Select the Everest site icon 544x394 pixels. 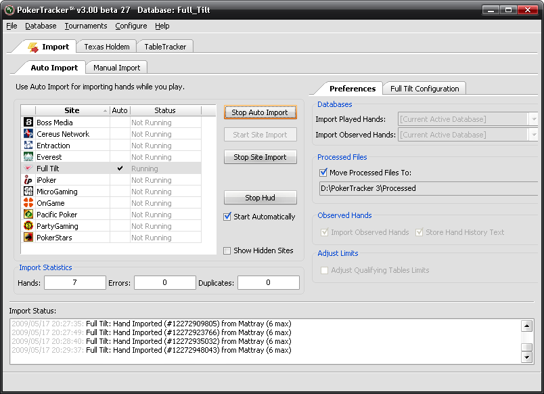click(x=28, y=157)
